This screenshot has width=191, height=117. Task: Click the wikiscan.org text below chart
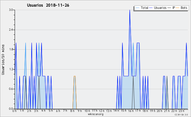95,114
